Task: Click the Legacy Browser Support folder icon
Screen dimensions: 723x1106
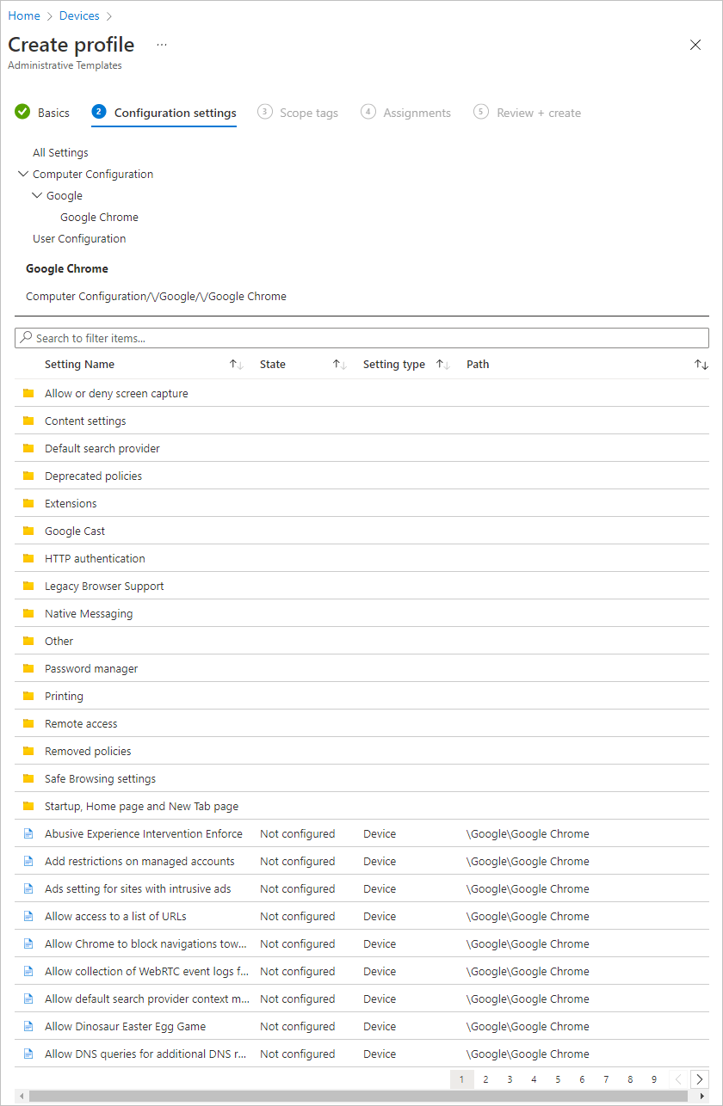Action: coord(28,586)
